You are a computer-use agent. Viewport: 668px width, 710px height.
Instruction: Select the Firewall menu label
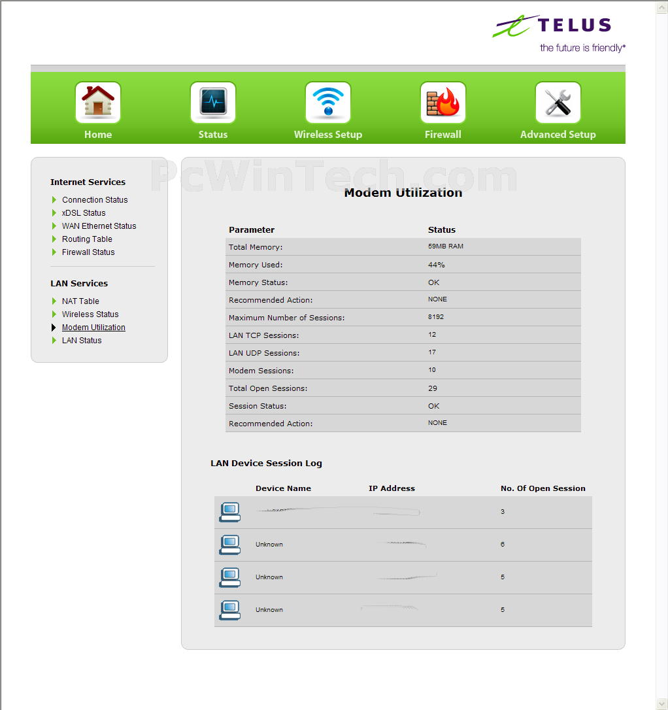click(443, 135)
